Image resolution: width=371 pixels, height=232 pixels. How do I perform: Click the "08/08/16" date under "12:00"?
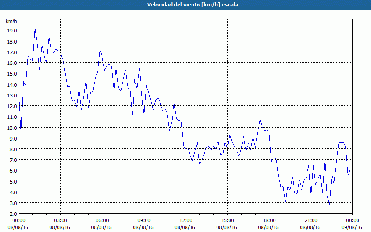[185, 227]
